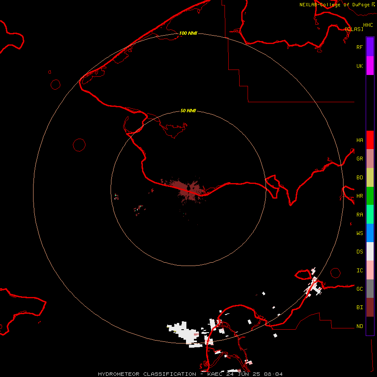
Task: Click the purple RF color swatch
Action: pyautogui.click(x=370, y=47)
